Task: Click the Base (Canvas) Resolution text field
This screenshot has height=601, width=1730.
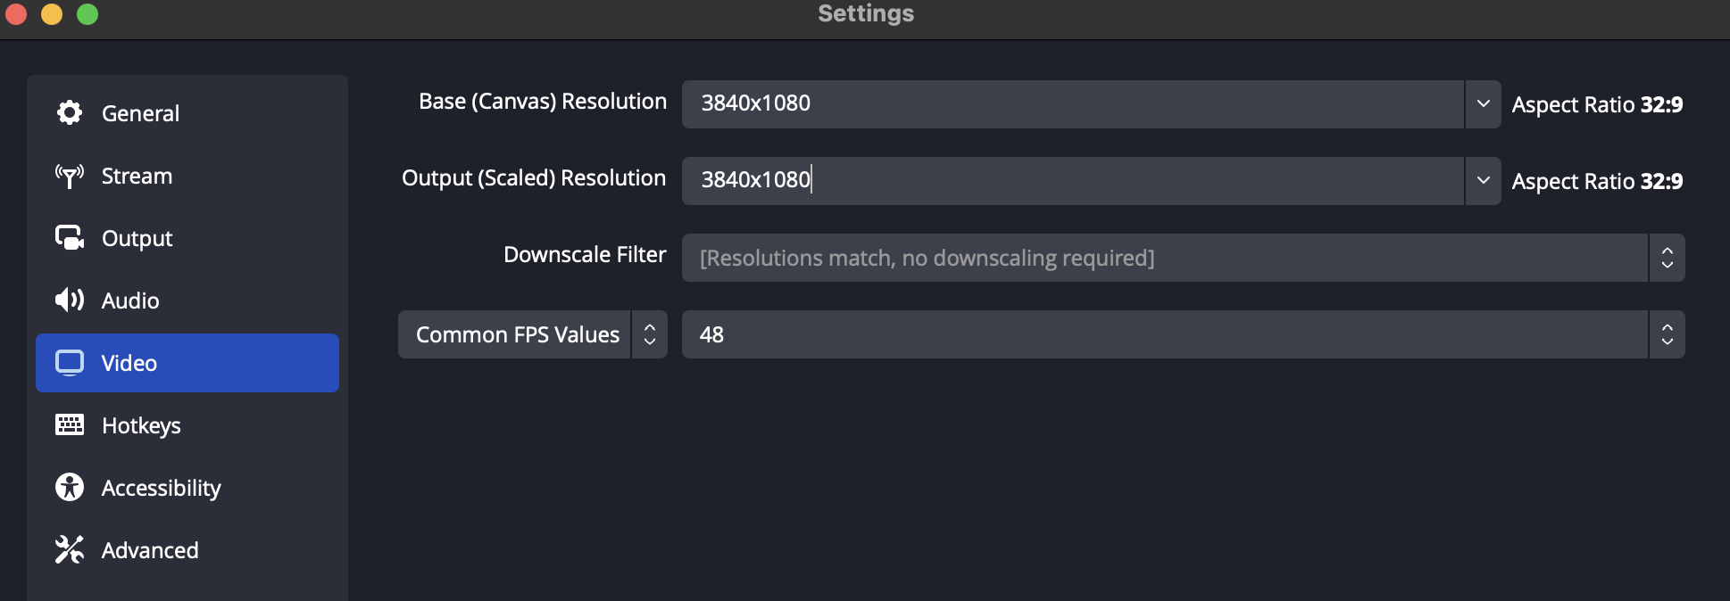Action: [x=1071, y=104]
